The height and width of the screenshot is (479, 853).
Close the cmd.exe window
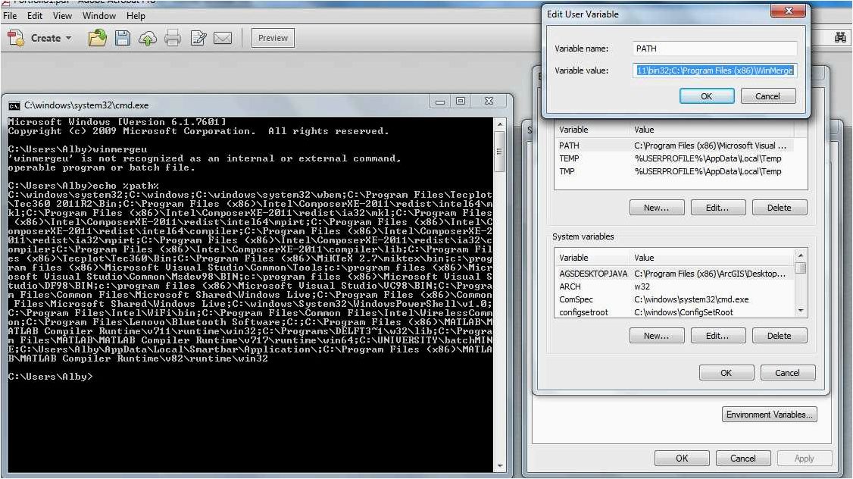tap(489, 102)
